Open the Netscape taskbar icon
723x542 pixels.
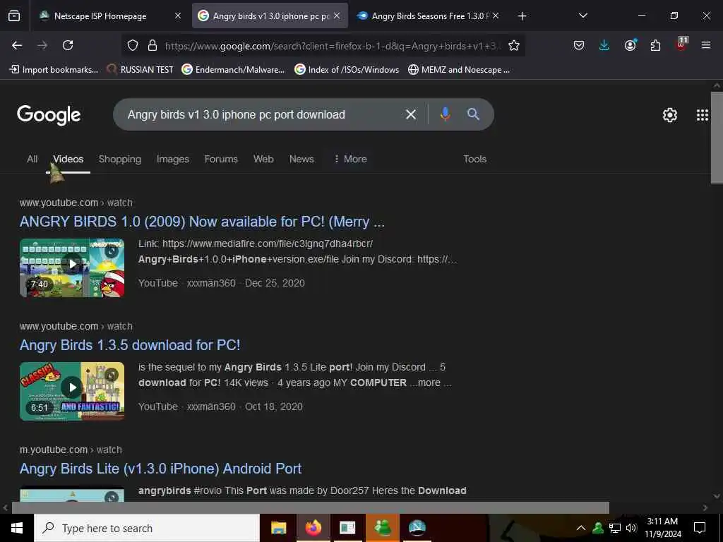click(417, 528)
